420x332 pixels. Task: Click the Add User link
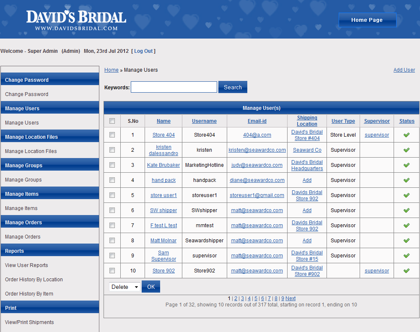tap(404, 70)
